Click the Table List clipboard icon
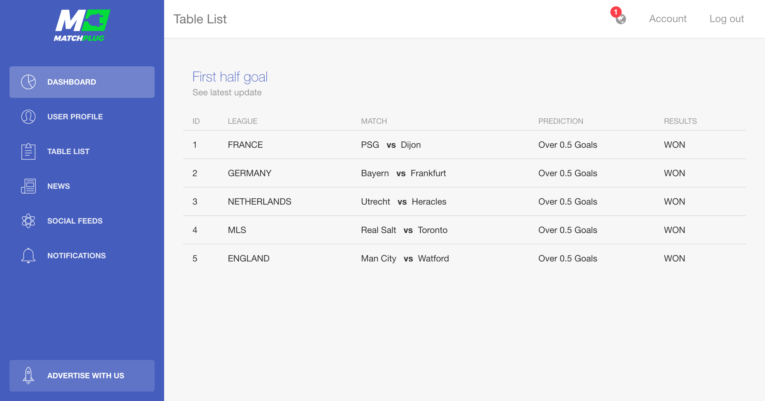 (28, 152)
